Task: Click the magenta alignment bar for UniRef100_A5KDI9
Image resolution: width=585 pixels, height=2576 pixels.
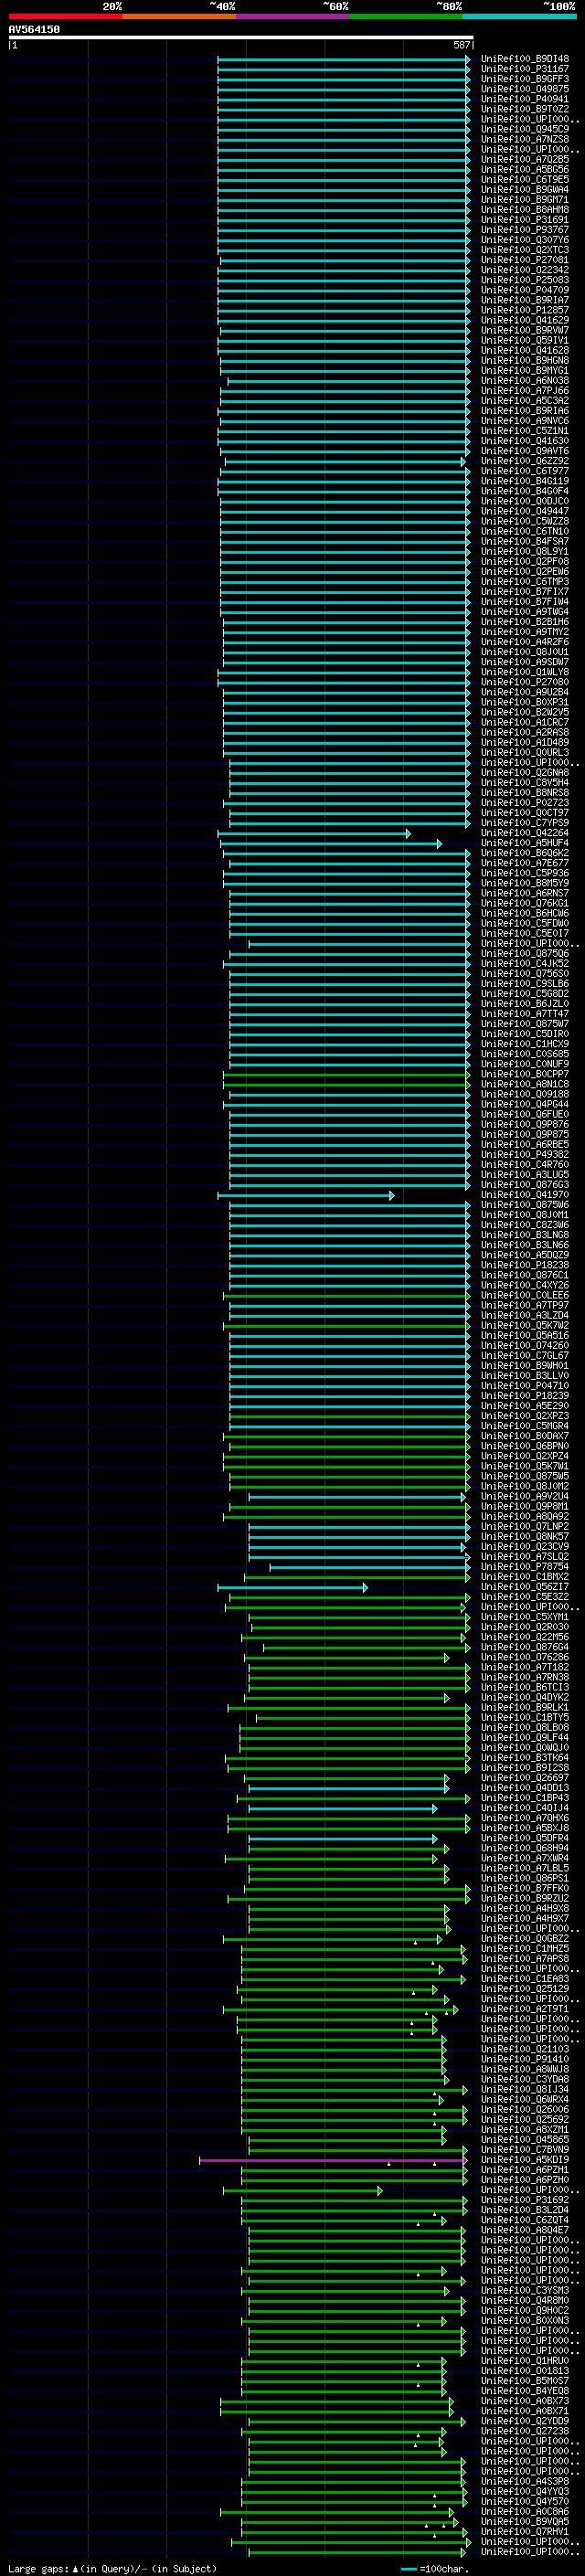Action: pyautogui.click(x=334, y=2161)
